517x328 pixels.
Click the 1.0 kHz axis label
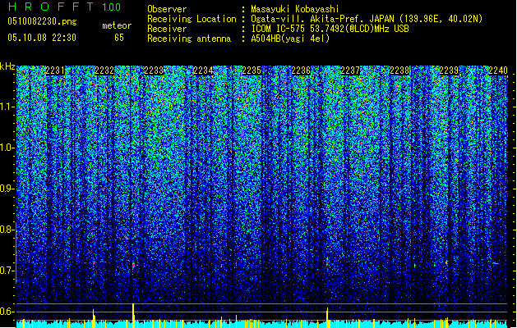tap(7, 148)
